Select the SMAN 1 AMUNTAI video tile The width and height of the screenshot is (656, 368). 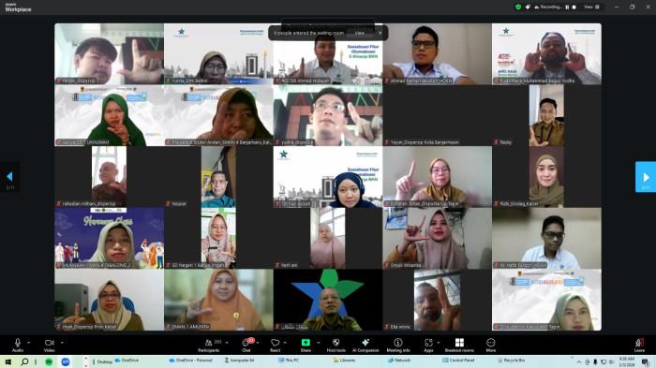[218, 300]
